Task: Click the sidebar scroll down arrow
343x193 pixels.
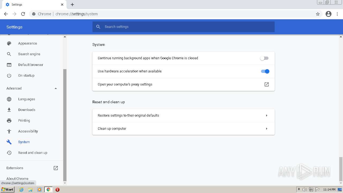Action: click(65, 183)
